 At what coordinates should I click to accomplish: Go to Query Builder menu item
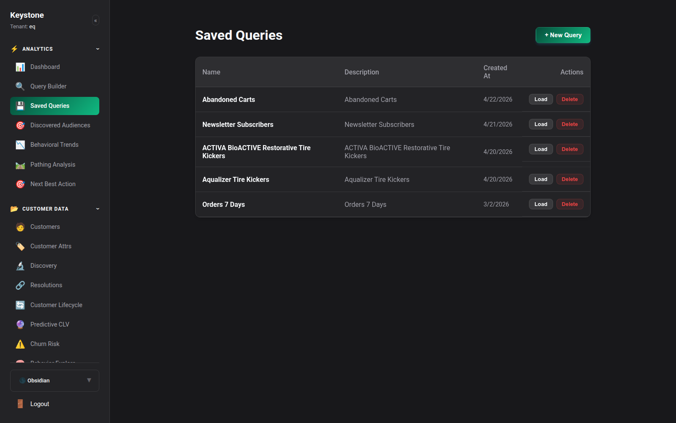pyautogui.click(x=55, y=86)
